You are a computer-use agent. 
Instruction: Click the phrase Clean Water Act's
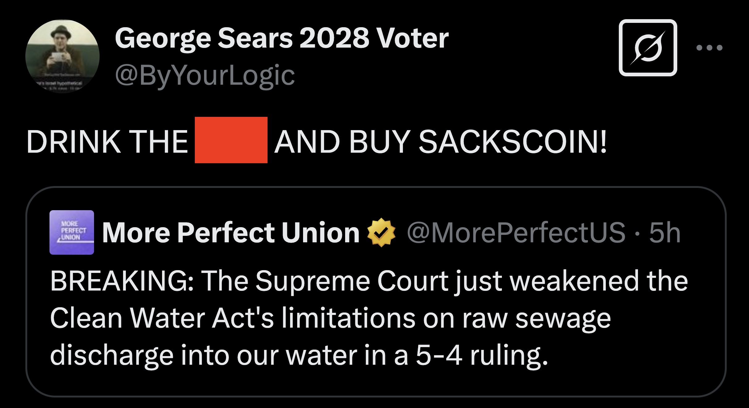(161, 318)
